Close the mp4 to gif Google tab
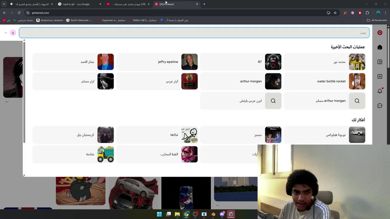The image size is (390, 219). click(x=100, y=4)
